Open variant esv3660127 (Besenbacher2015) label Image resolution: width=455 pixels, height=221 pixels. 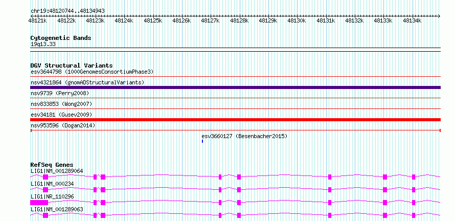point(244,136)
